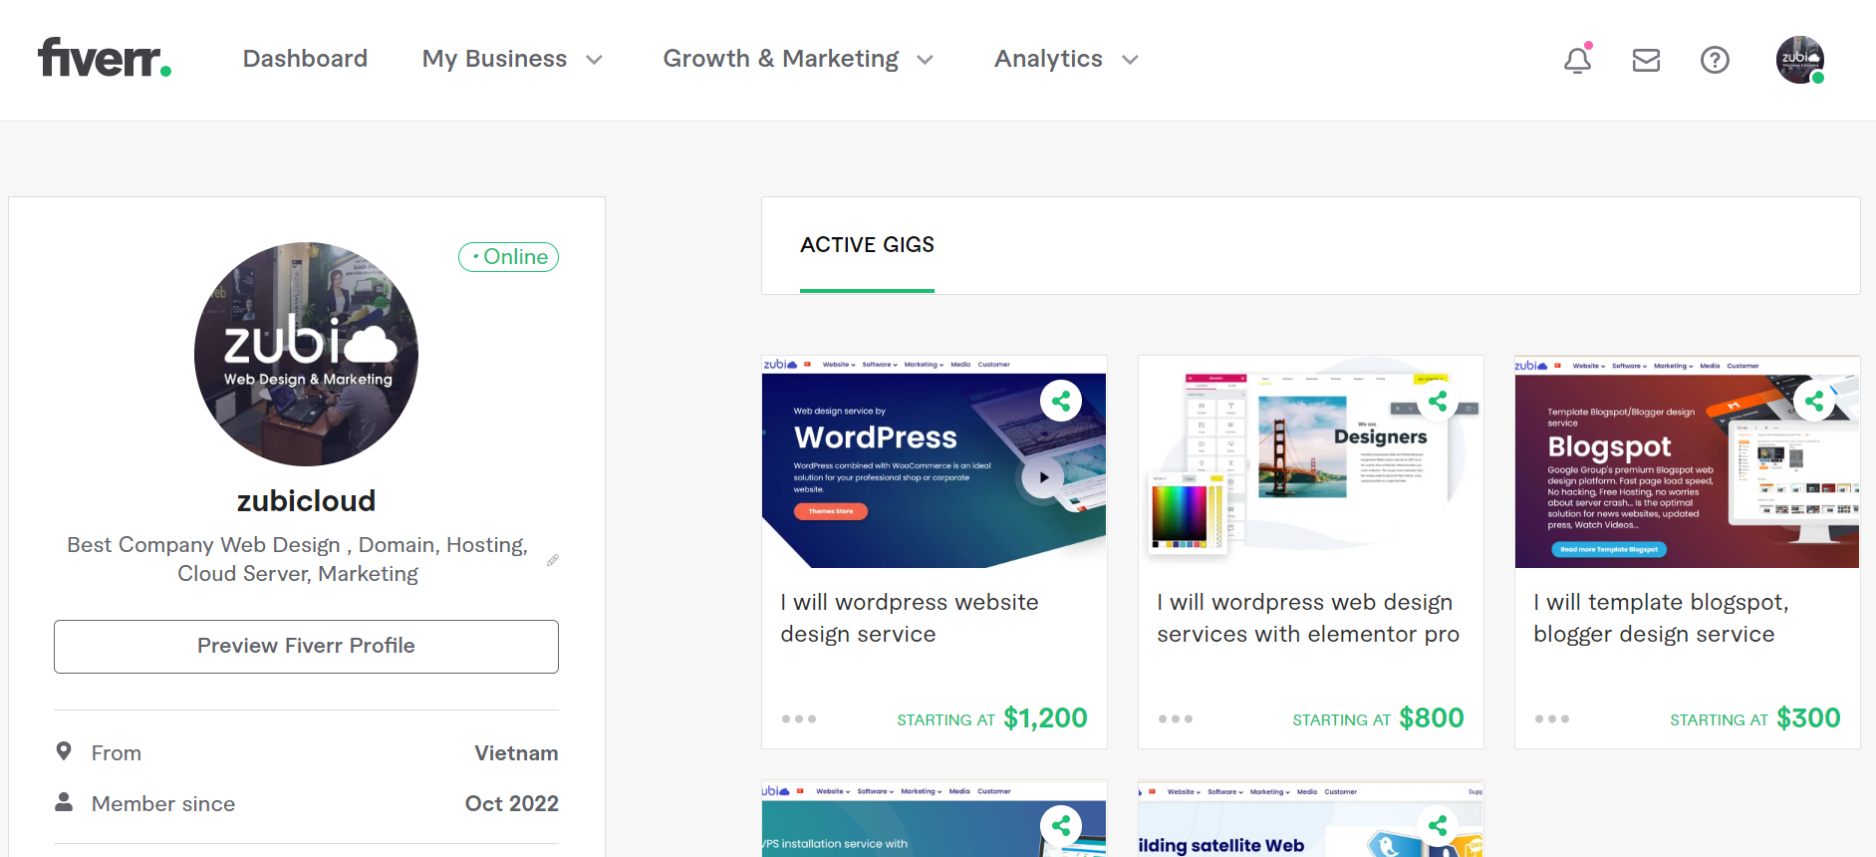Viewport: 1876px width, 857px height.
Task: Share the wordpress website design gig
Action: coord(1061,401)
